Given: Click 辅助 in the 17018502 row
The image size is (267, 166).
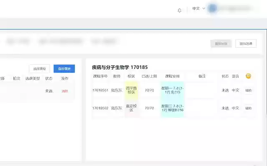Looking at the screenshot, I should (x=248, y=108).
